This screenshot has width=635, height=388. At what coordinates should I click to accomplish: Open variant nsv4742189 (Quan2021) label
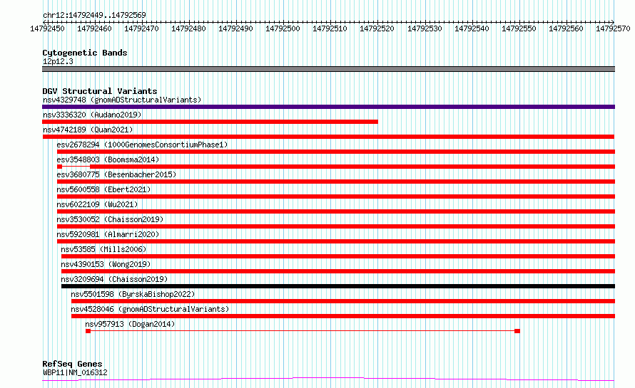click(88, 130)
